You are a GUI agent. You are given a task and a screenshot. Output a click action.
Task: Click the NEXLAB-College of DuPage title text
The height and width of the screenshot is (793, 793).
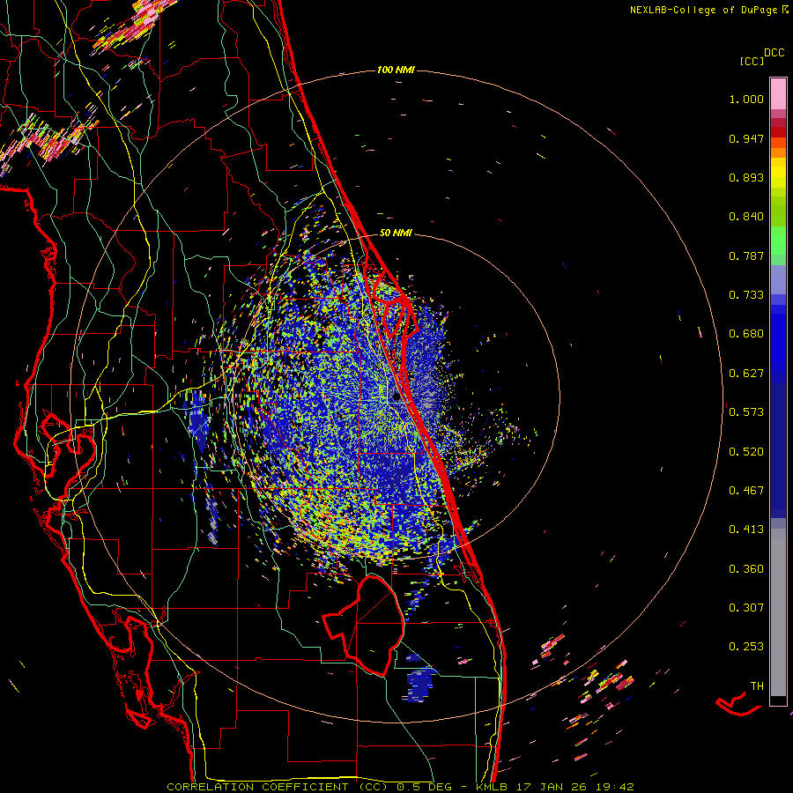(703, 10)
